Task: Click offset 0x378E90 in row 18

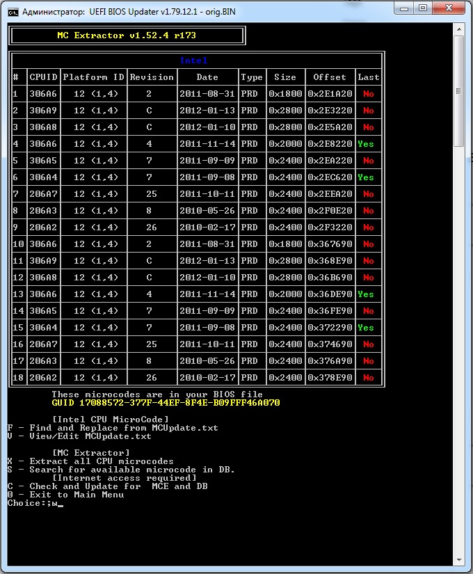Action: [330, 378]
